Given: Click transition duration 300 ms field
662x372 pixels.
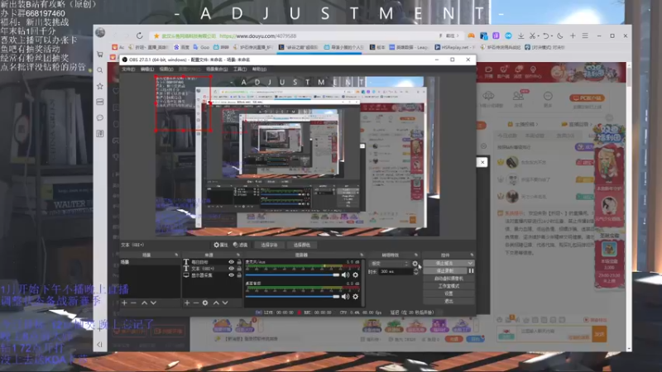Looking at the screenshot, I should [396, 272].
